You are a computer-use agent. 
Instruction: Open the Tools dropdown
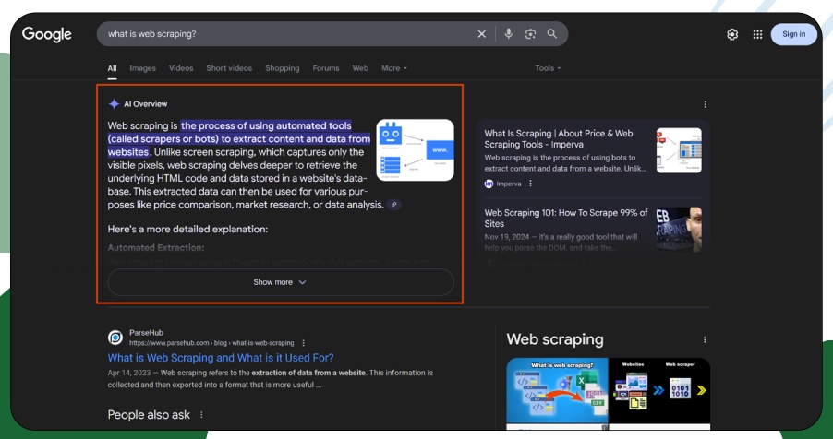[548, 68]
